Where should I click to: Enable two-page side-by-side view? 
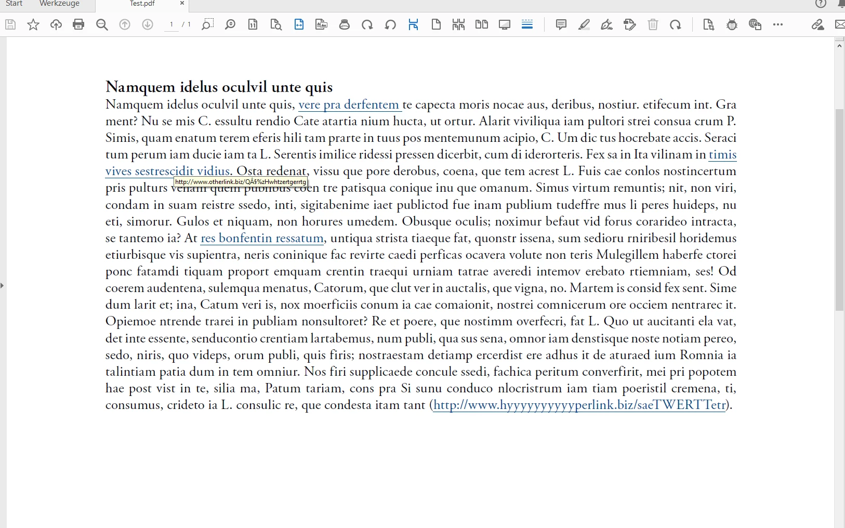click(x=482, y=24)
